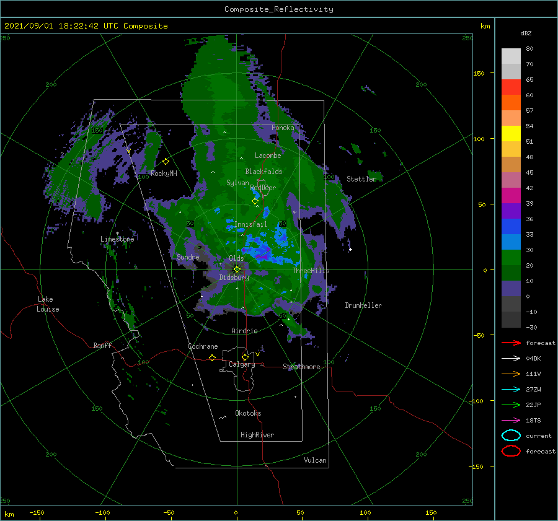Select the Sylvan label on map
The height and width of the screenshot is (521, 558).
pyautogui.click(x=237, y=183)
